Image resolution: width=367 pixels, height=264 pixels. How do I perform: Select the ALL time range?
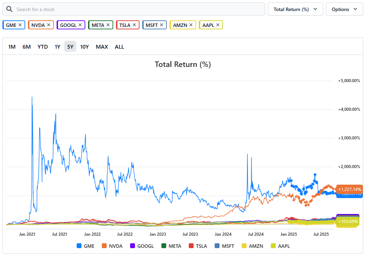[x=119, y=47]
